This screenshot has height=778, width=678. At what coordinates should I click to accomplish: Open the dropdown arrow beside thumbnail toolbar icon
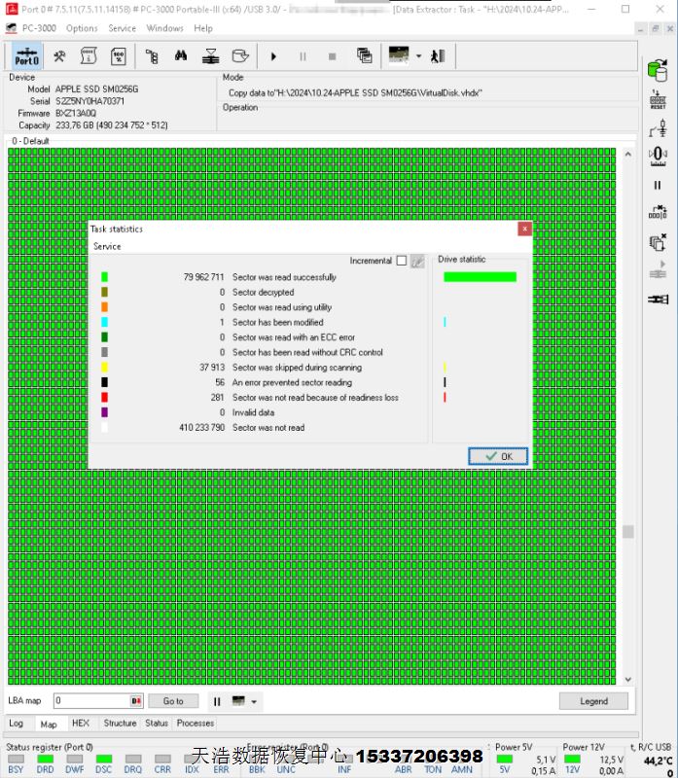pos(418,55)
